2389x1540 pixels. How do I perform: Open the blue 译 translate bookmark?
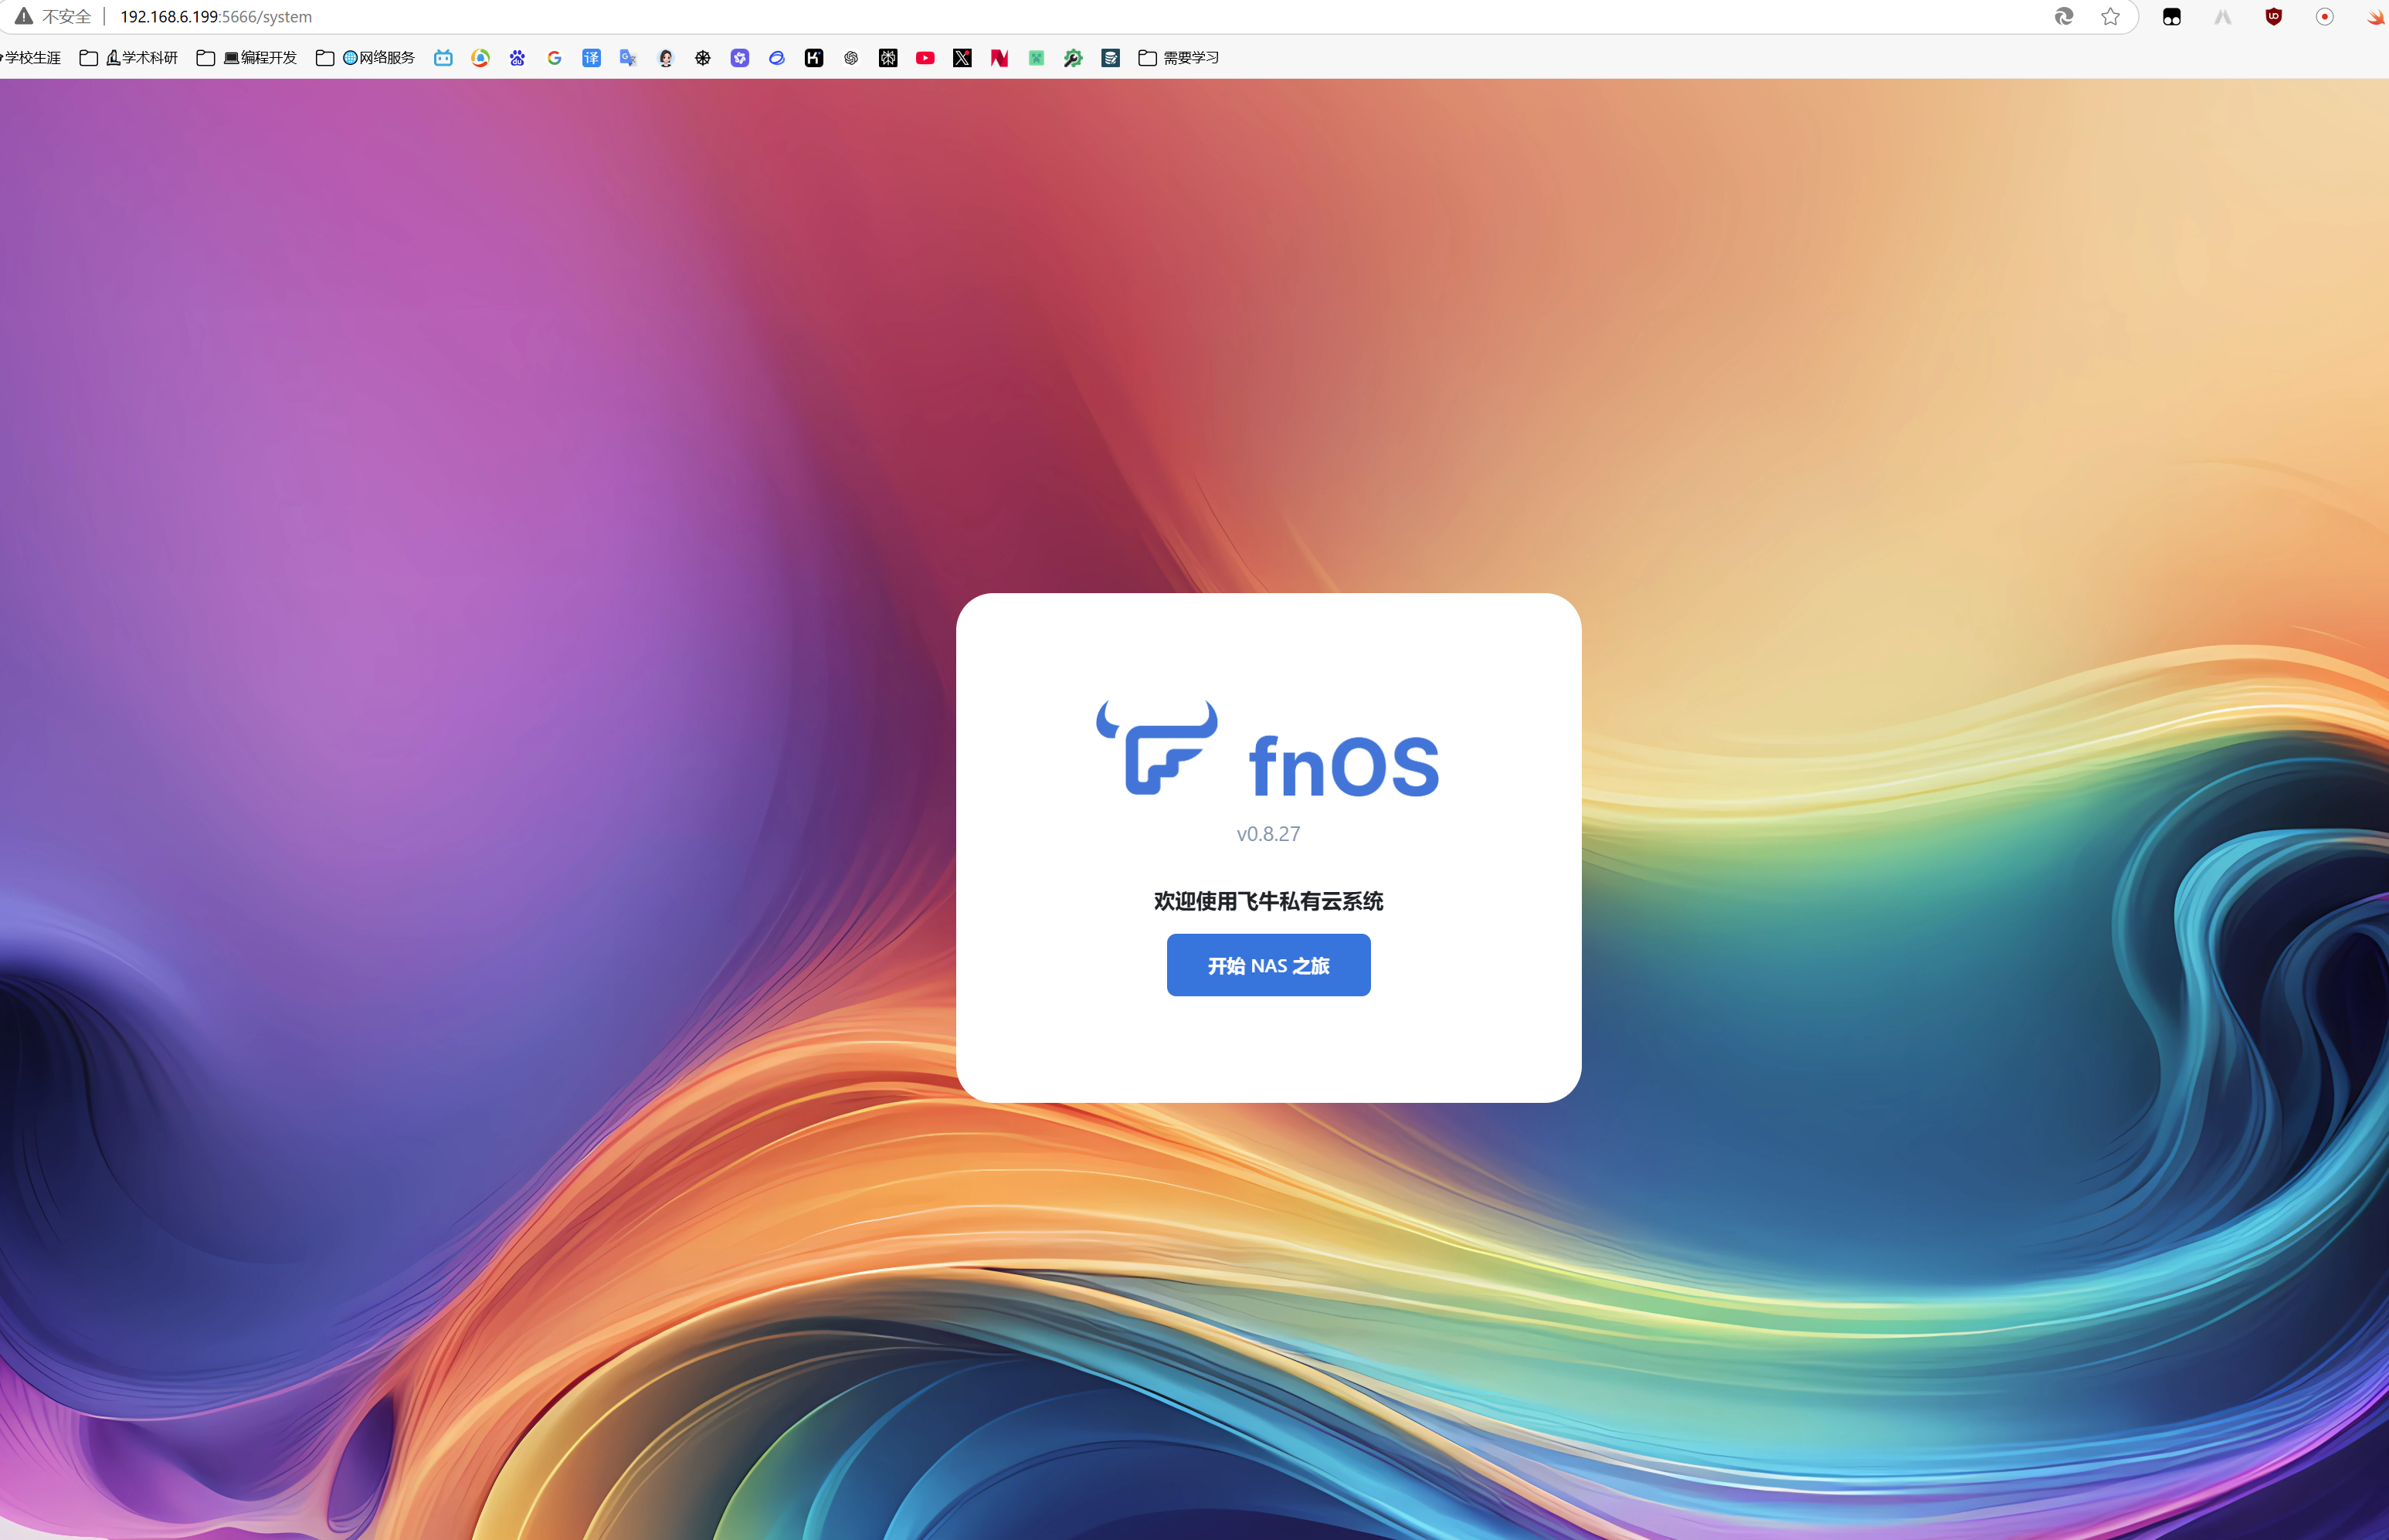[x=591, y=58]
